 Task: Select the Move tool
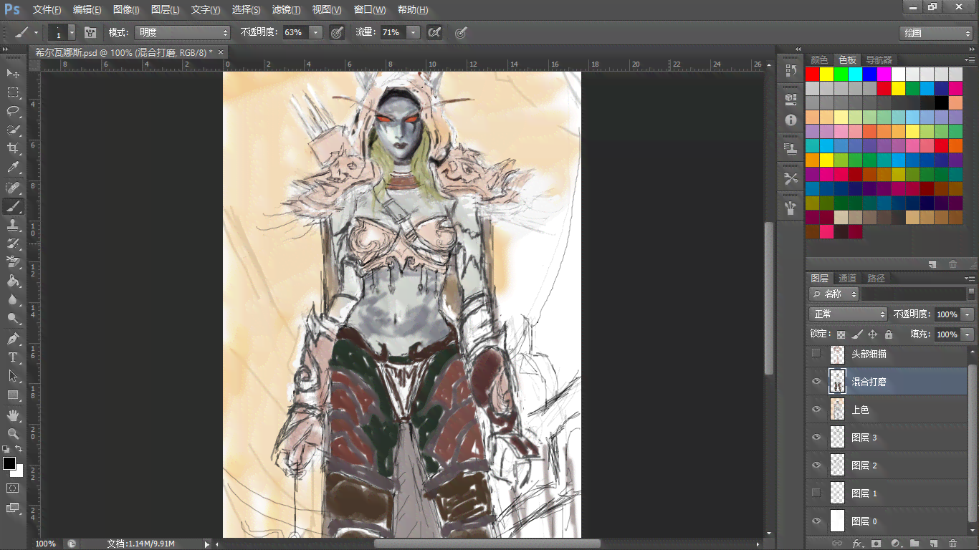tap(13, 73)
